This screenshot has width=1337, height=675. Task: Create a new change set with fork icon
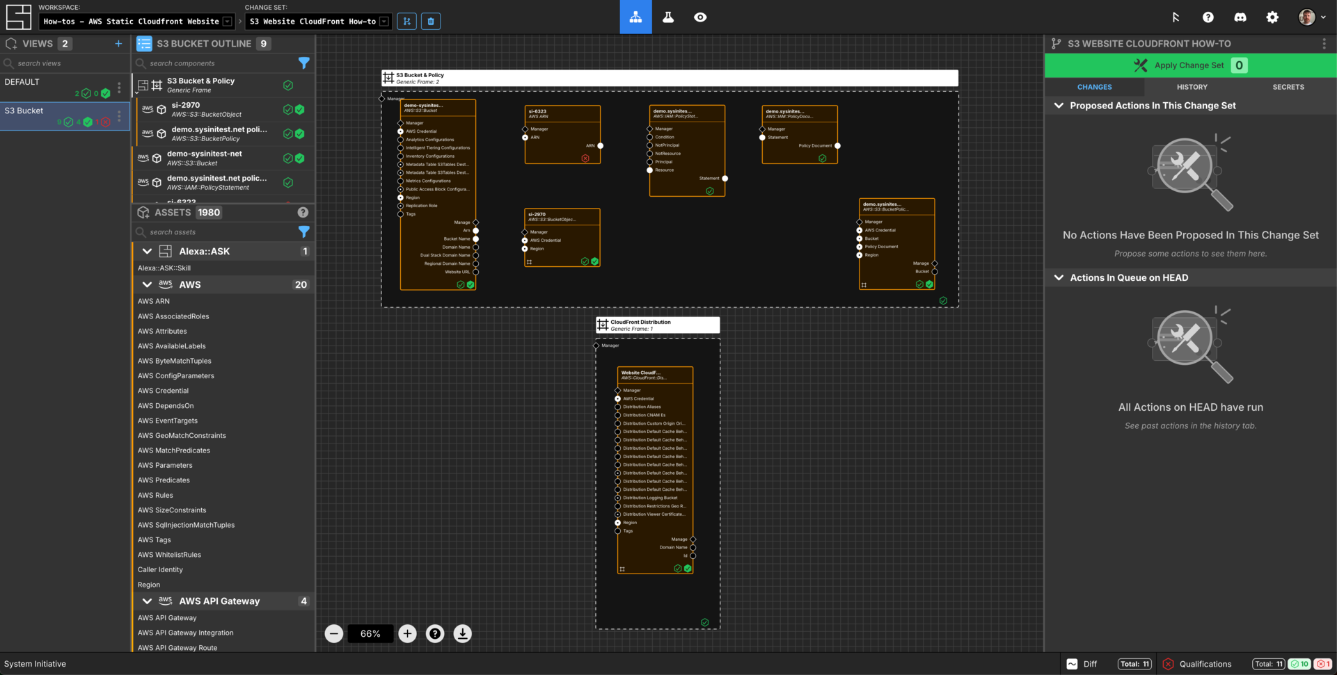(407, 22)
